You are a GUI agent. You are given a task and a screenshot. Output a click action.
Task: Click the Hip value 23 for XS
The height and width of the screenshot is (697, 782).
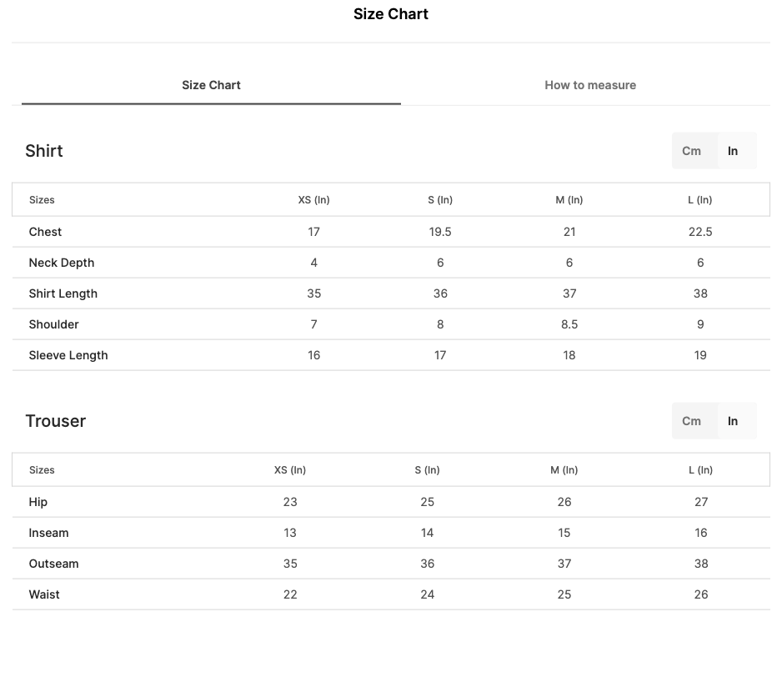click(290, 502)
